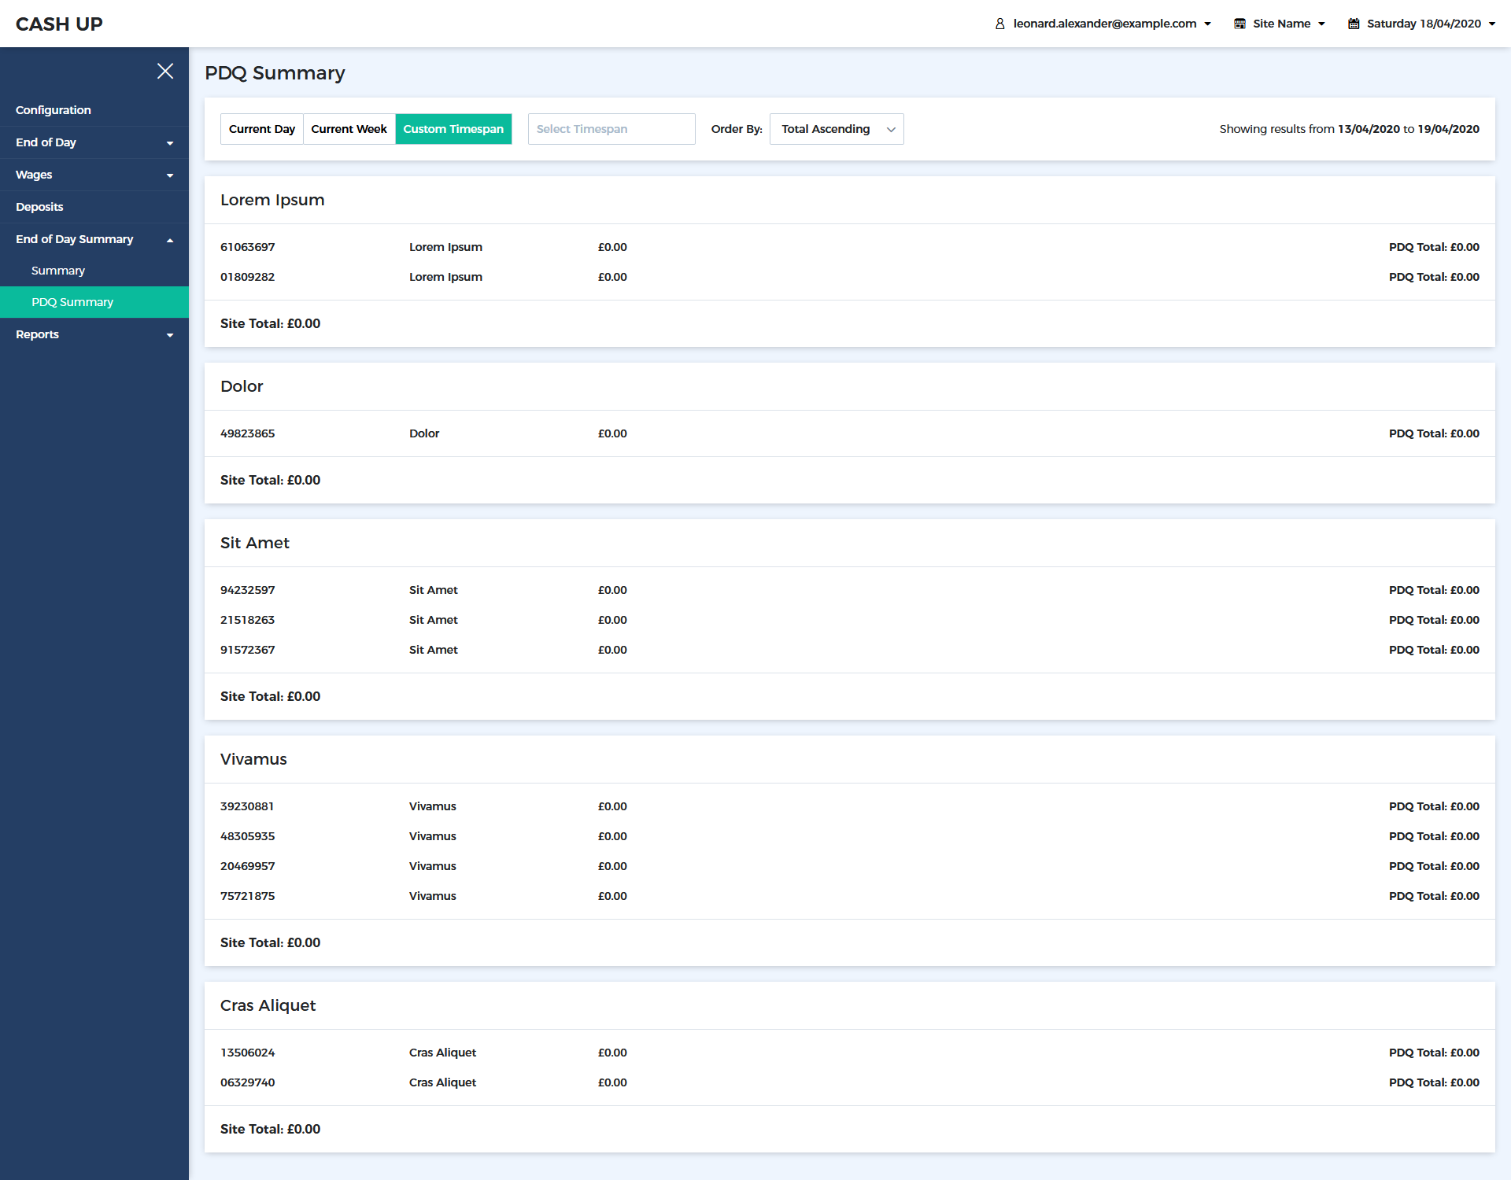Expand the Wages menu arrow

click(x=170, y=175)
